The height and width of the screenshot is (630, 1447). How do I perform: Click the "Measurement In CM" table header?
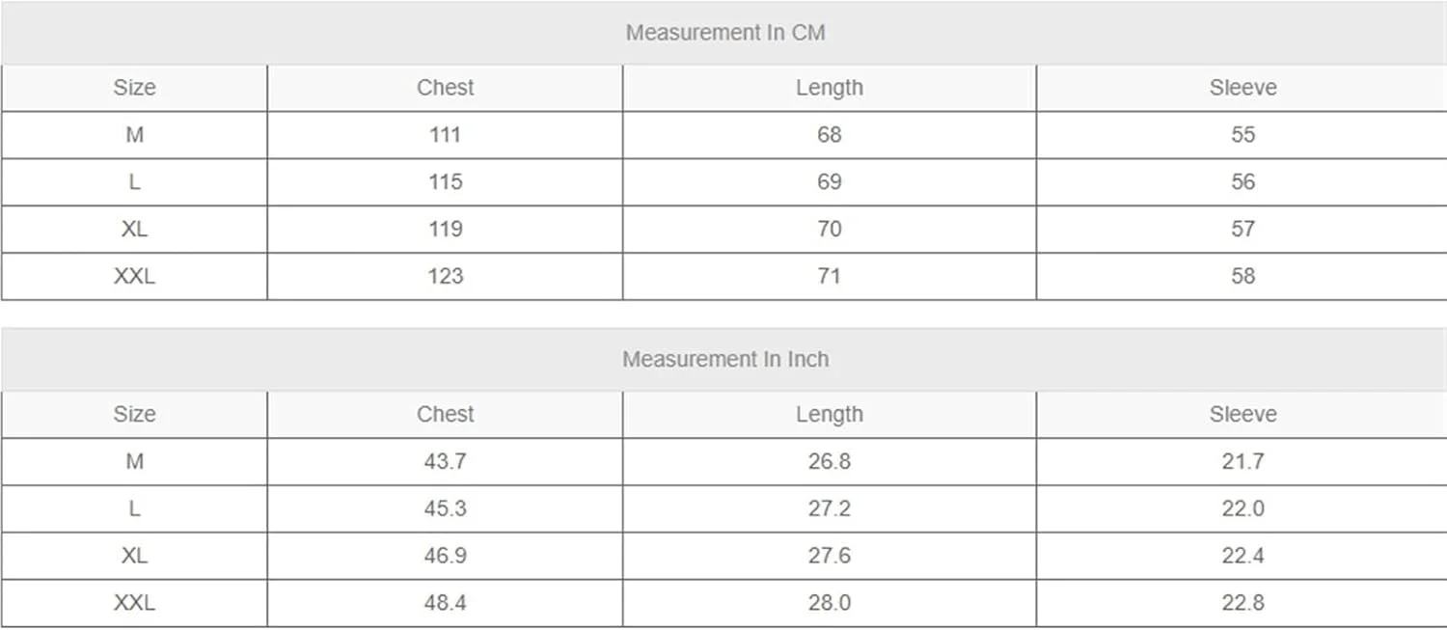725,33
